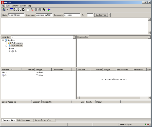The width and height of the screenshot is (152, 127).
Task: Sort remote files by Last modified column
Action: [124, 69]
